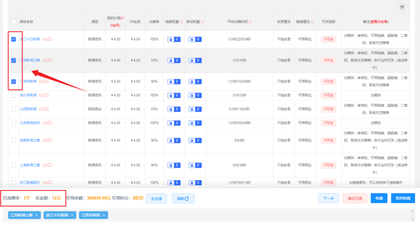Click 不可发 tag in 浙江今日新闻 row
This screenshot has width=420, height=225.
pos(329,39)
